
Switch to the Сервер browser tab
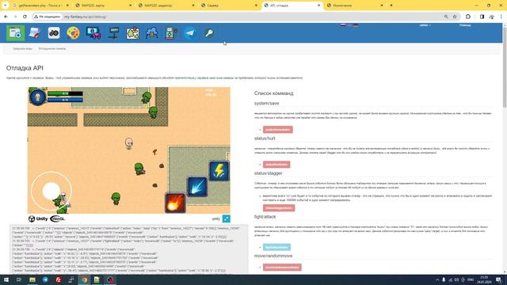(228, 6)
